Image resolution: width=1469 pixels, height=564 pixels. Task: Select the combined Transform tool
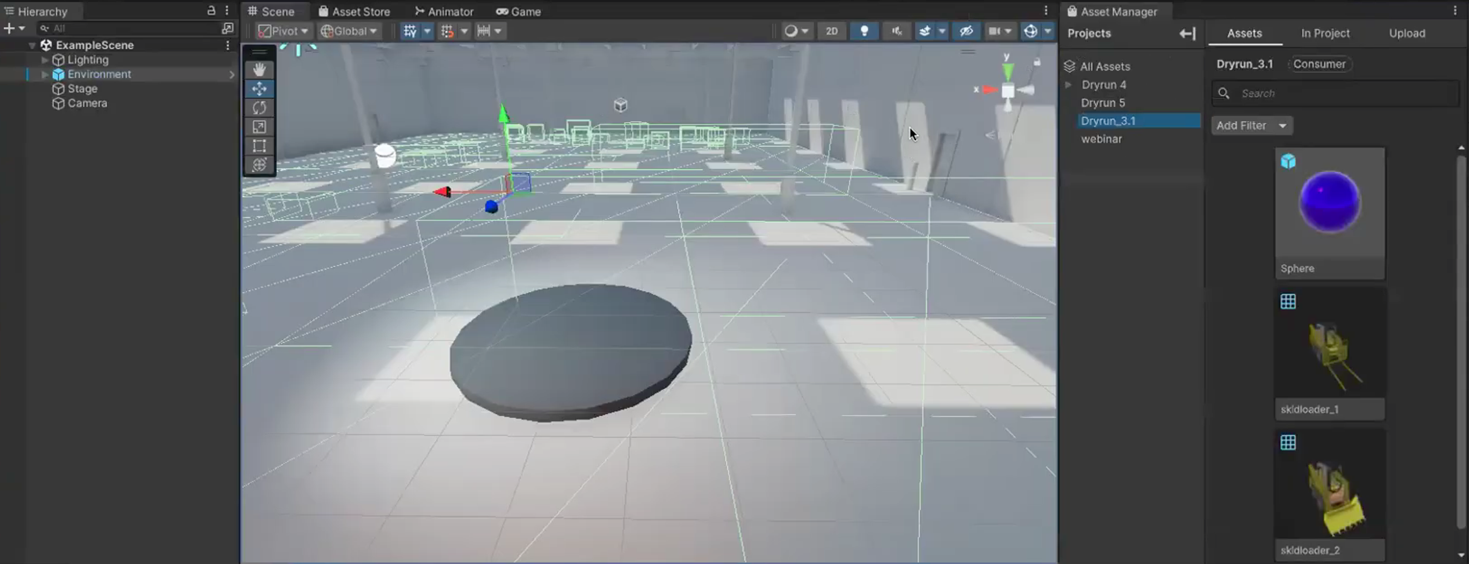pos(260,165)
